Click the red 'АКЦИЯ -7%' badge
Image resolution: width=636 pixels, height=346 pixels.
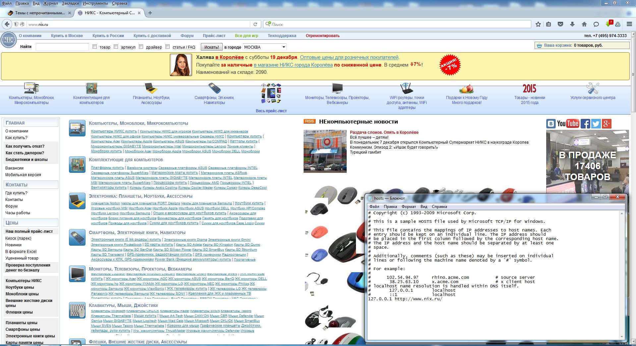pos(450,65)
